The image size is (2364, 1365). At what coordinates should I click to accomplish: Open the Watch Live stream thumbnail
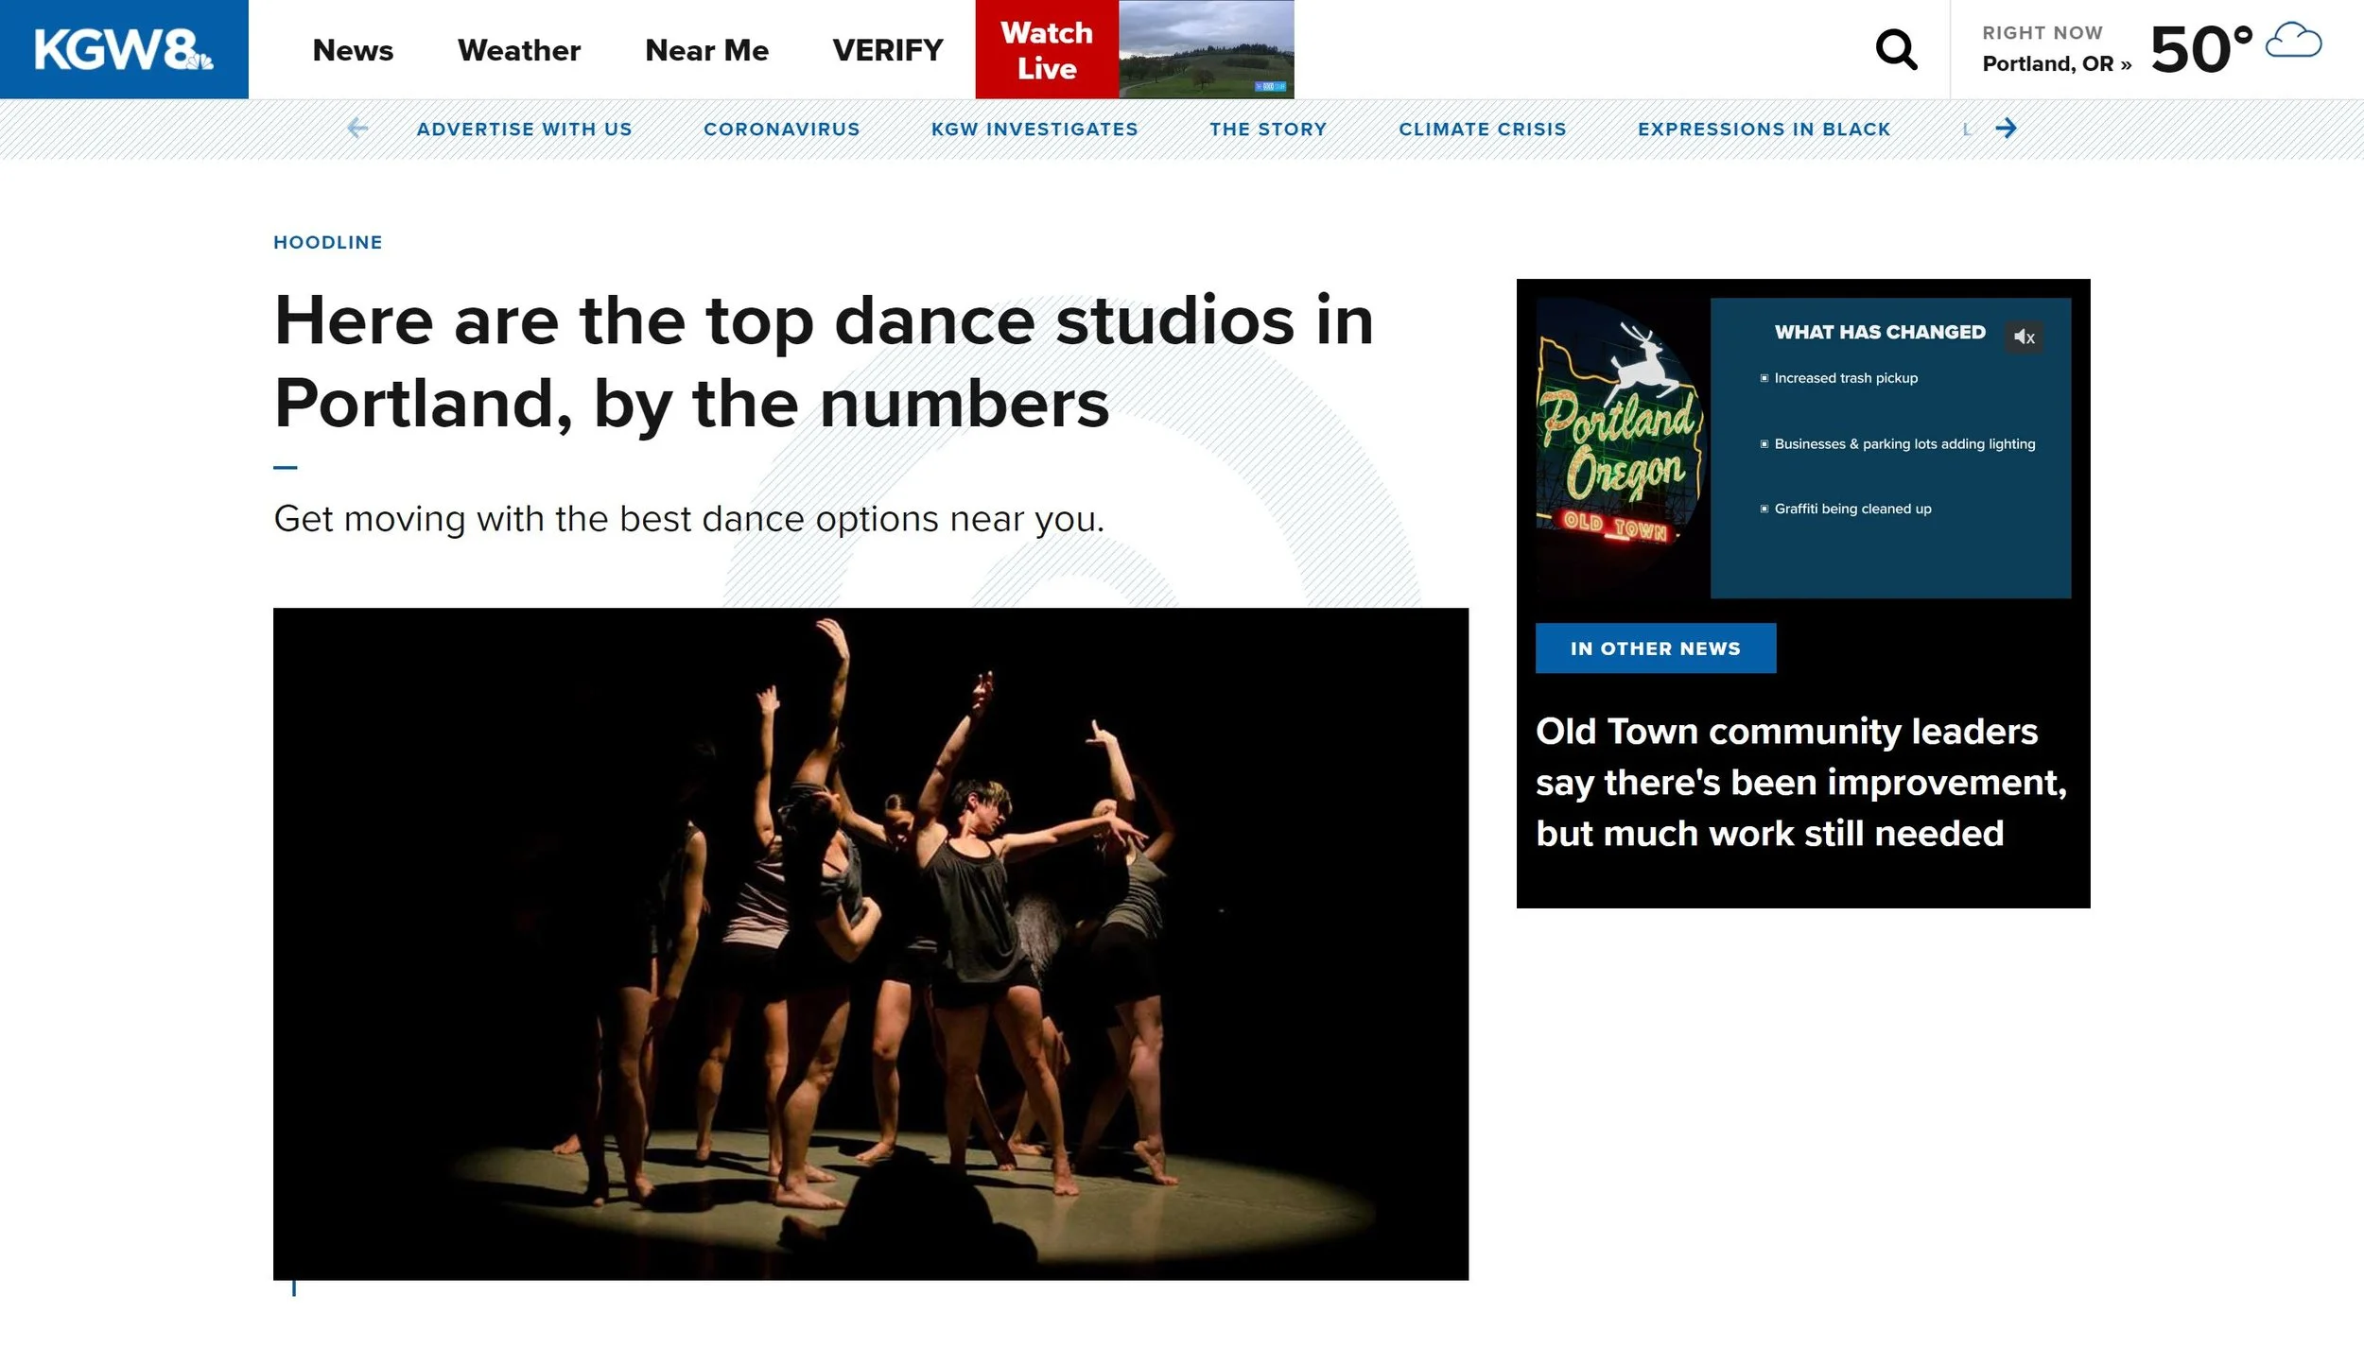1207,49
